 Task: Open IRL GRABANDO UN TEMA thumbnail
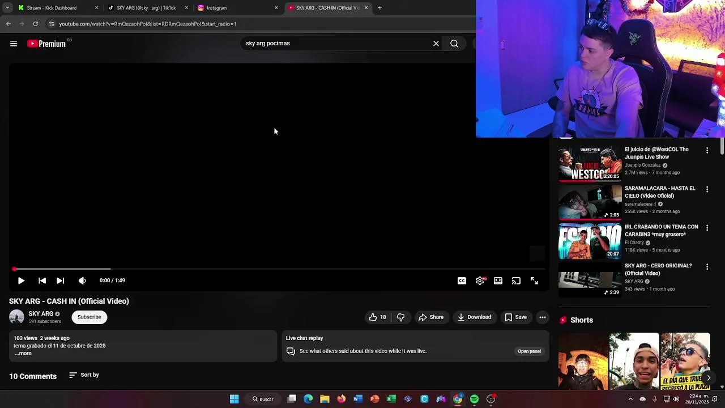(590, 241)
